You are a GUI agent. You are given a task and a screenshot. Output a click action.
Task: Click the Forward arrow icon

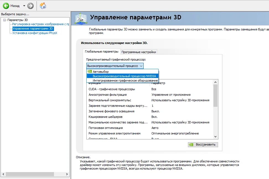click(x=30, y=6)
